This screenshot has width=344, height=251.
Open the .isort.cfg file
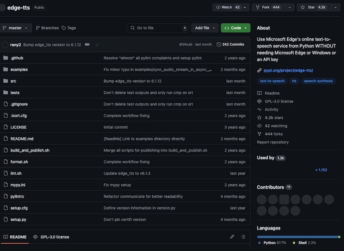coord(18,116)
